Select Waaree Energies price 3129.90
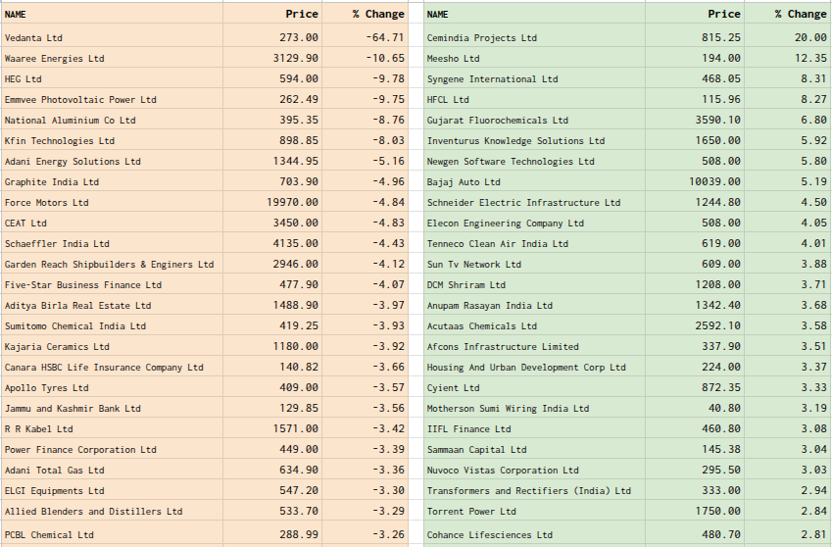Viewport: 832px width, 547px height. [x=272, y=58]
